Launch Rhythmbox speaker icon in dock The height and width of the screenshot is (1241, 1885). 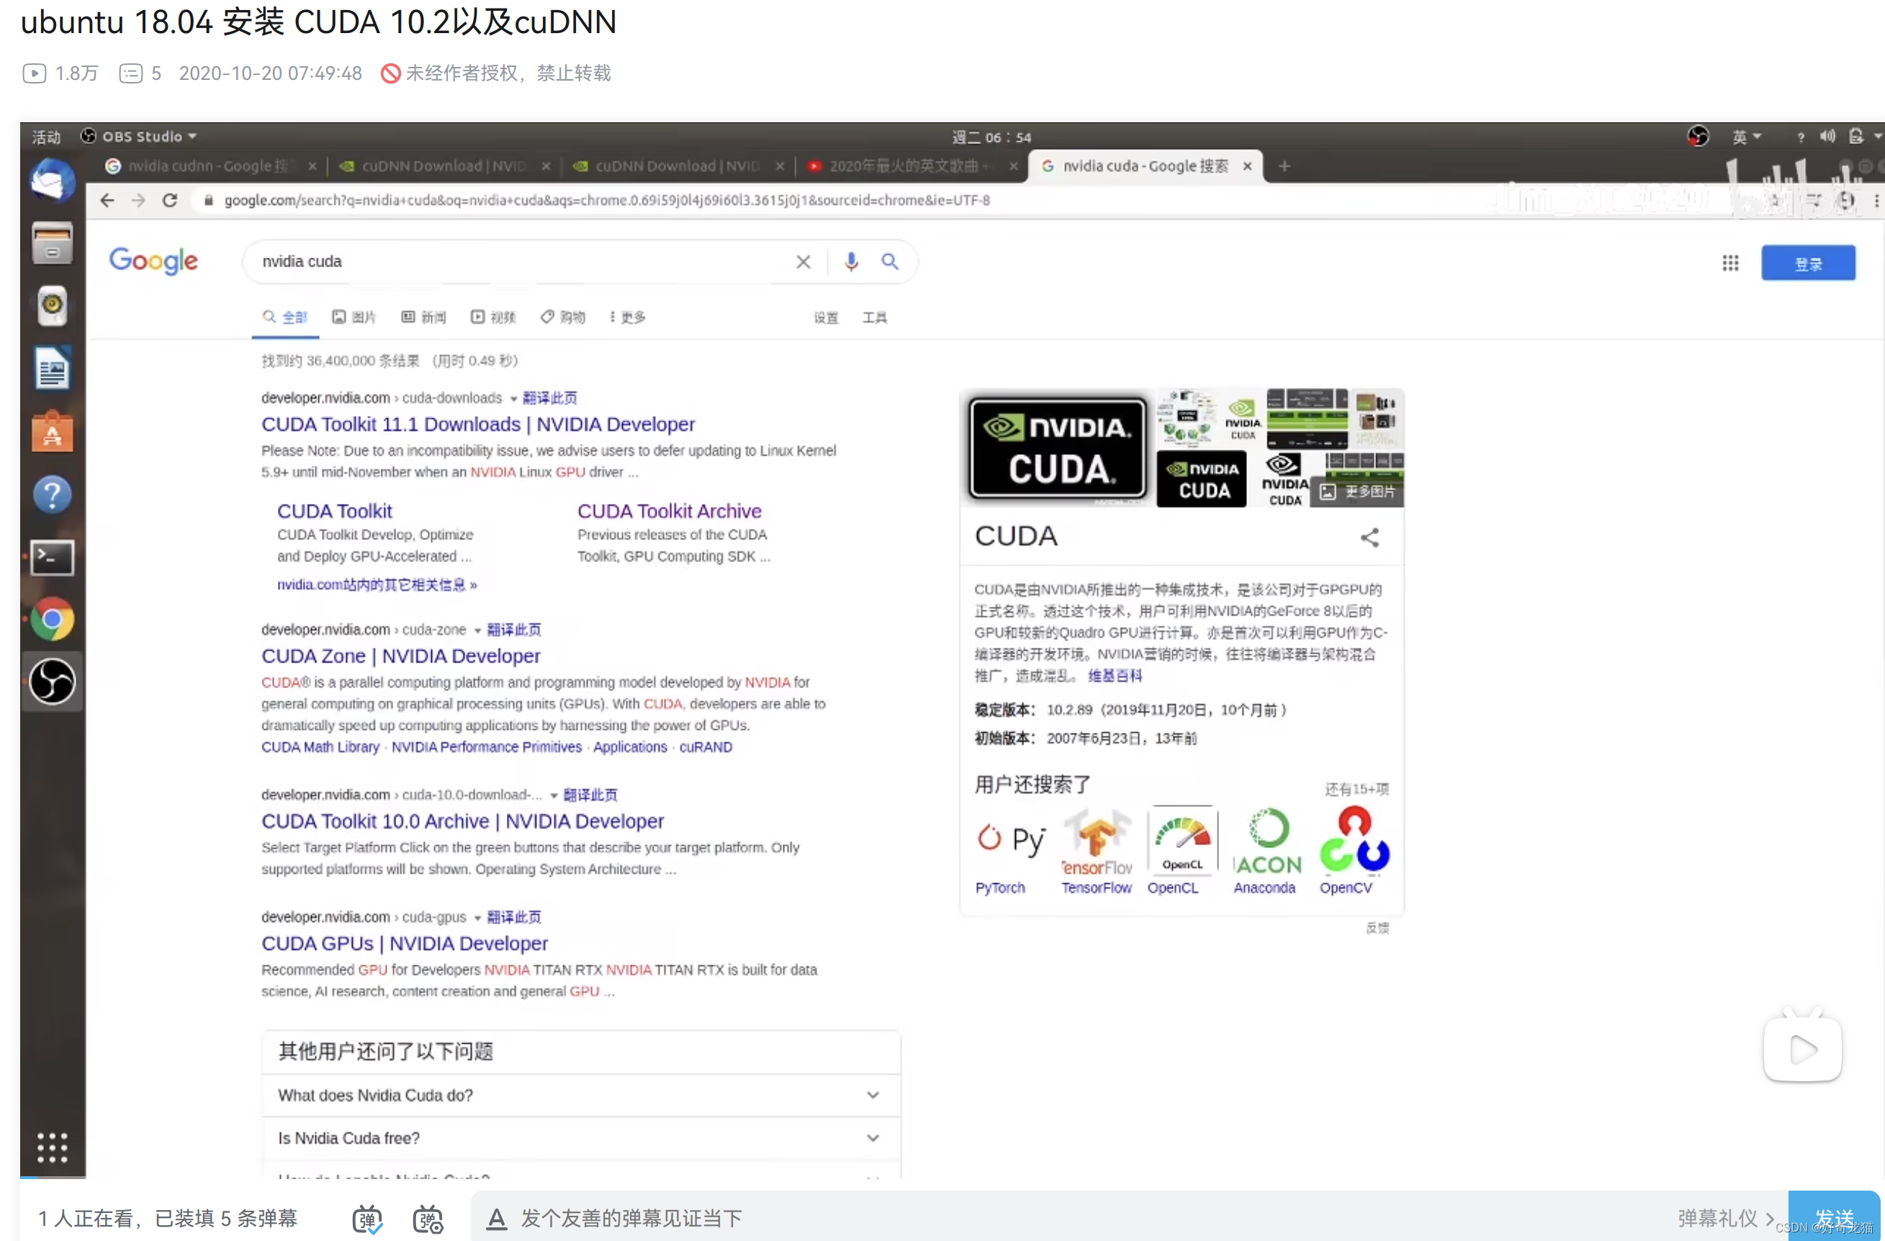coord(53,306)
